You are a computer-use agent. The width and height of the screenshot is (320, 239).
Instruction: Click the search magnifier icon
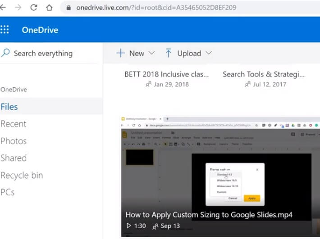point(5,53)
